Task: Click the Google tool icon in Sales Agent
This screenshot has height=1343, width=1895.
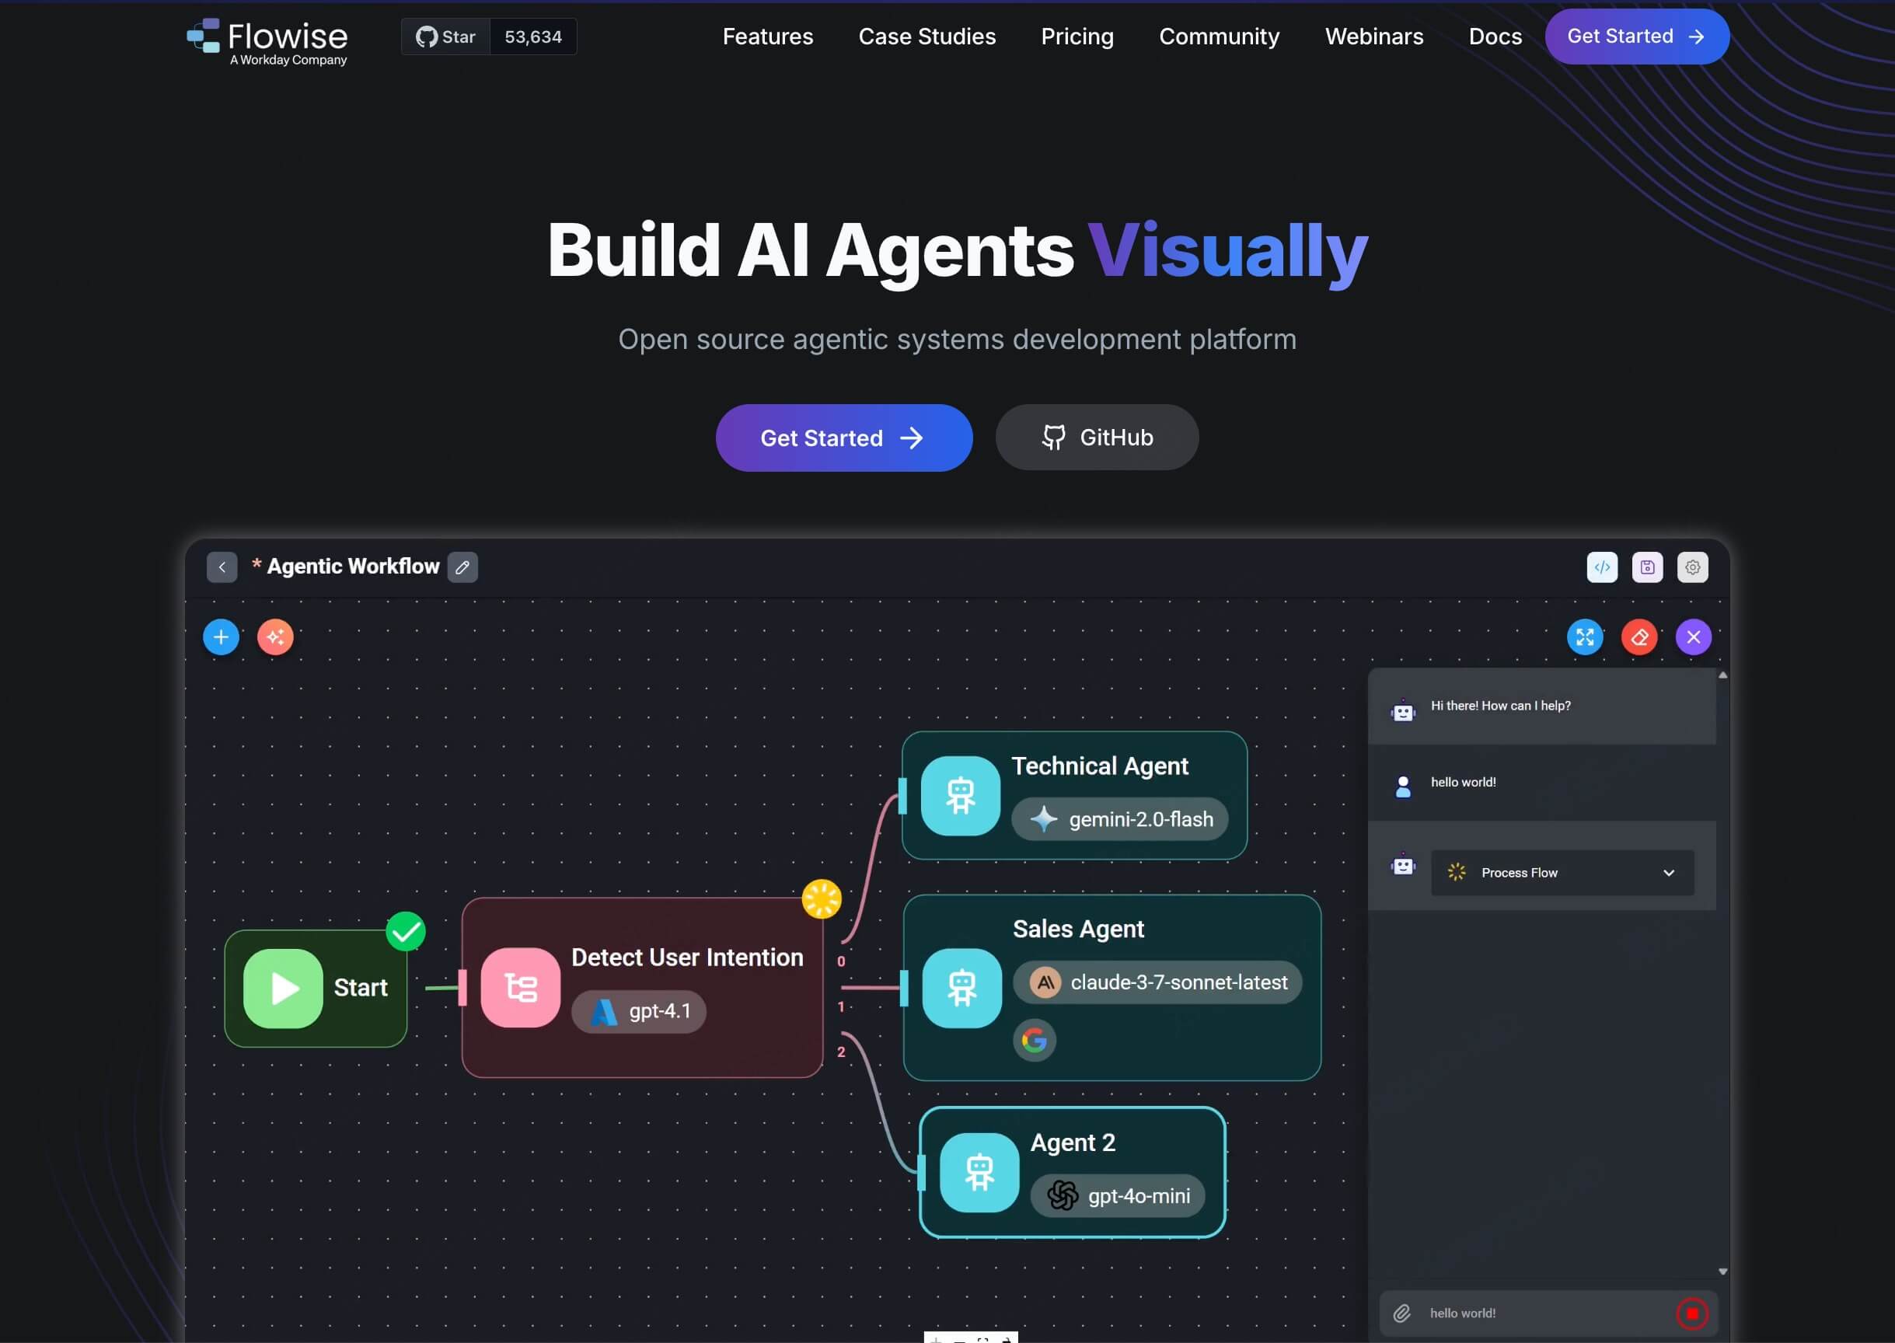Action: click(x=1034, y=1041)
